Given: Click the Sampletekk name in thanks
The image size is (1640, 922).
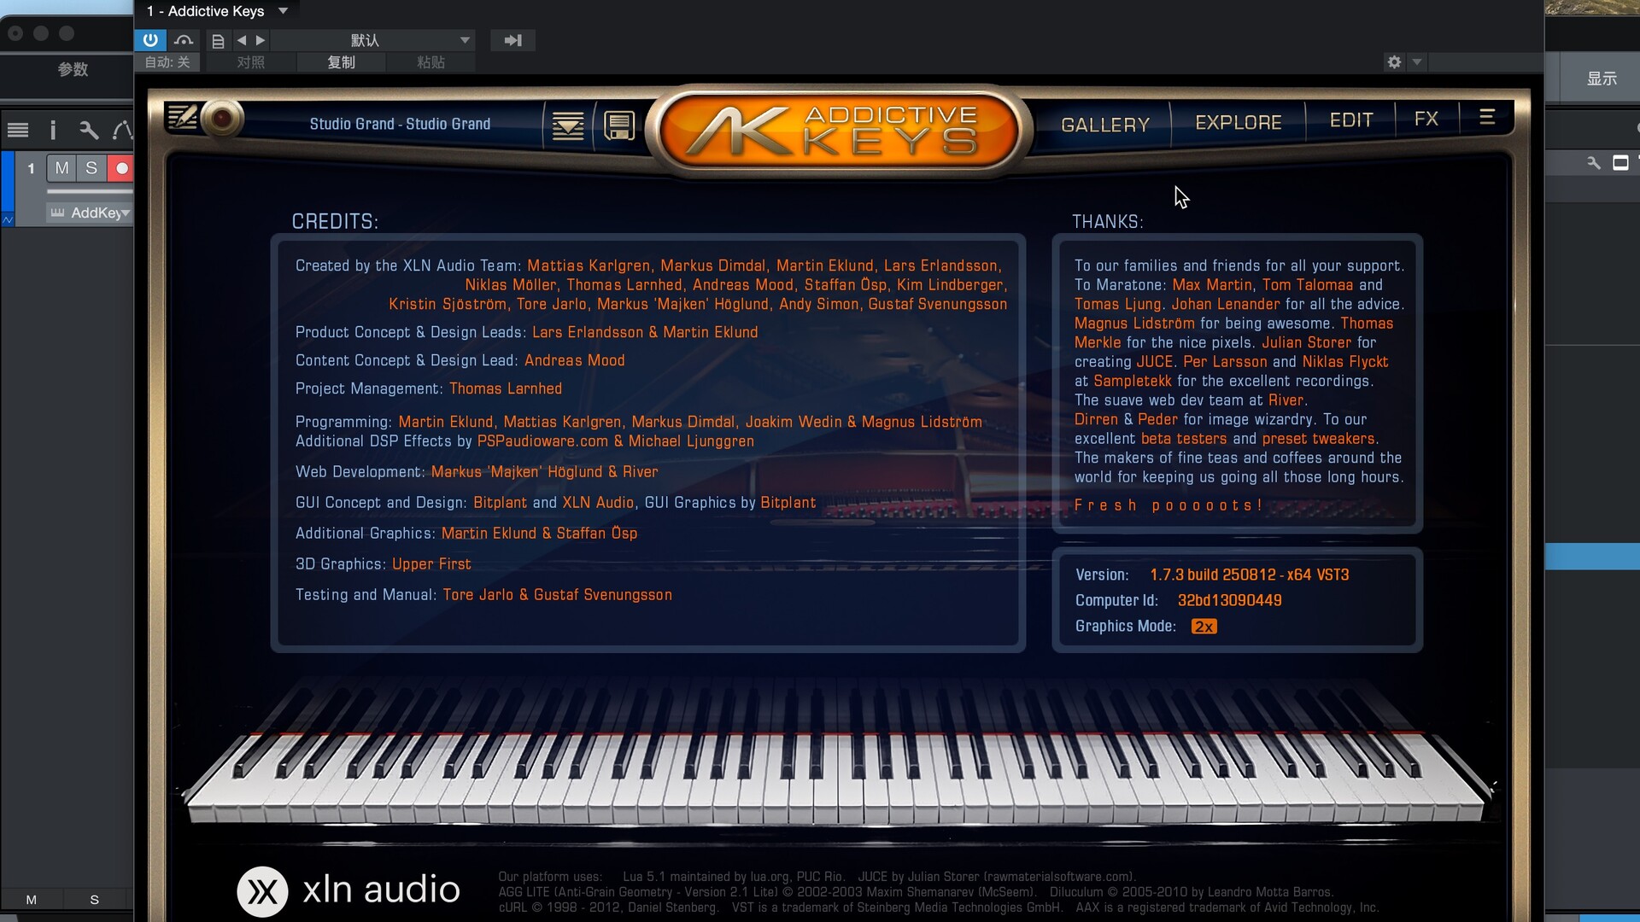Looking at the screenshot, I should point(1133,381).
